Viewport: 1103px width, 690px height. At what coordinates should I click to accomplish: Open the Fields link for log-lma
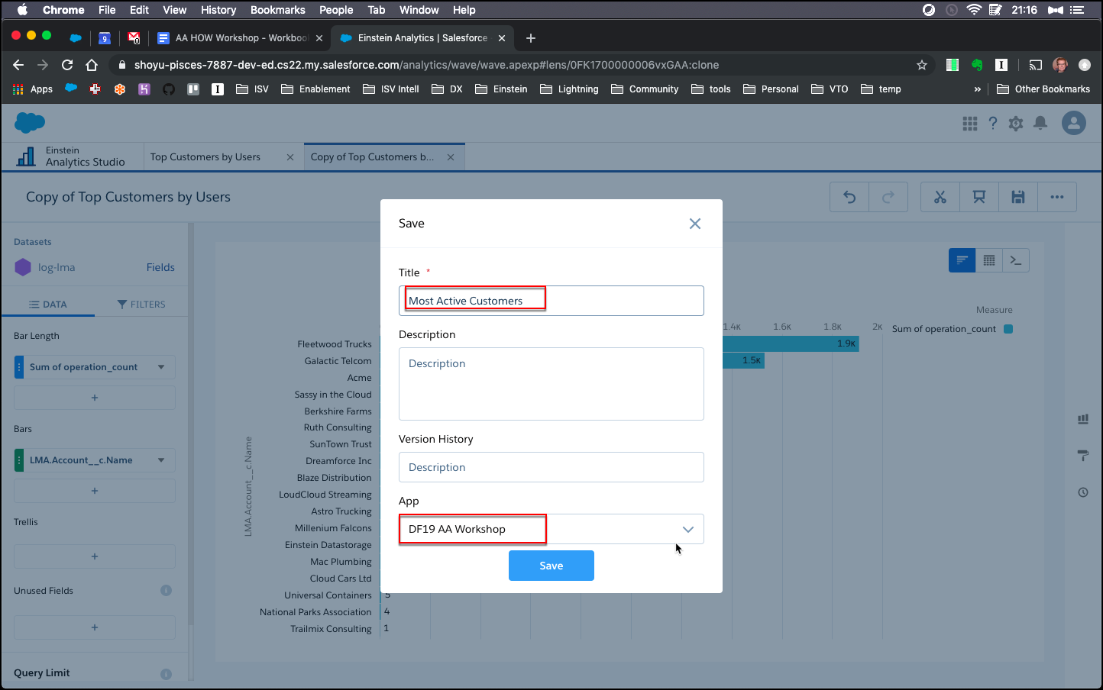[x=160, y=267]
